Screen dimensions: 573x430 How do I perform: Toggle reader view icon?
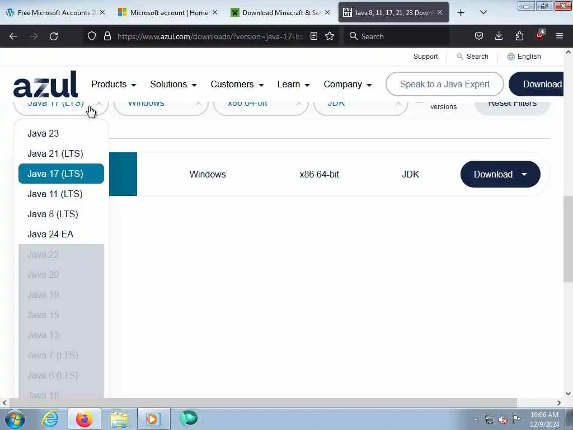pos(313,36)
